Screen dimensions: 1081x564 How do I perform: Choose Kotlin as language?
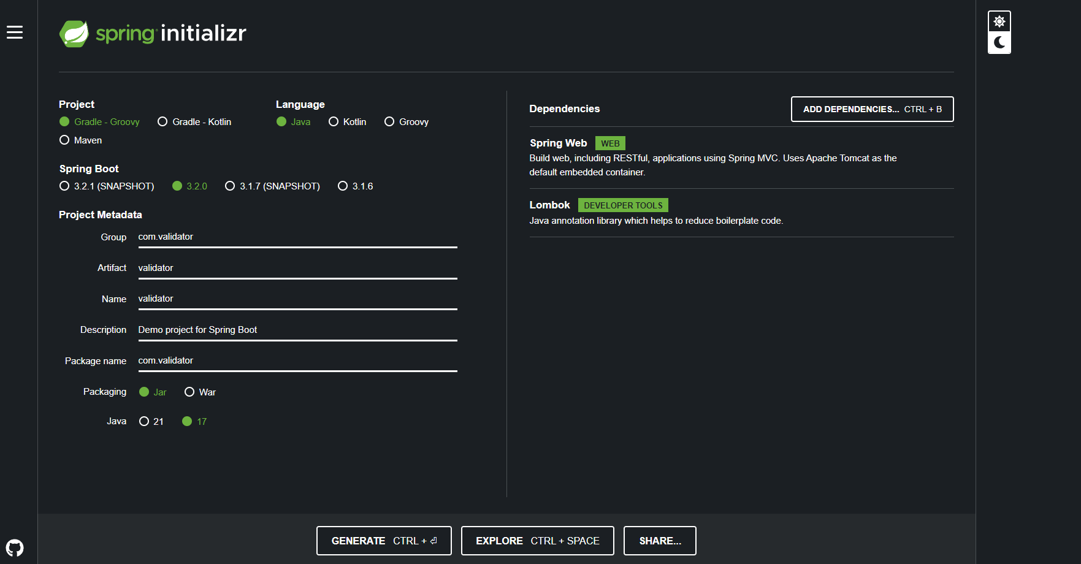pos(347,122)
